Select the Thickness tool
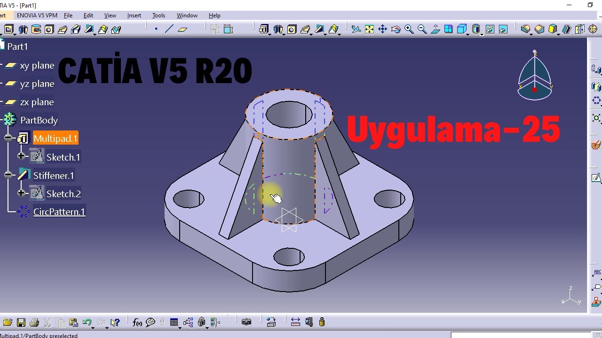 pos(580,29)
